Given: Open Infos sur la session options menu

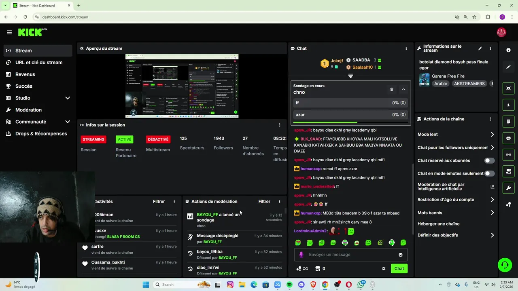Looking at the screenshot, I should click(279, 125).
